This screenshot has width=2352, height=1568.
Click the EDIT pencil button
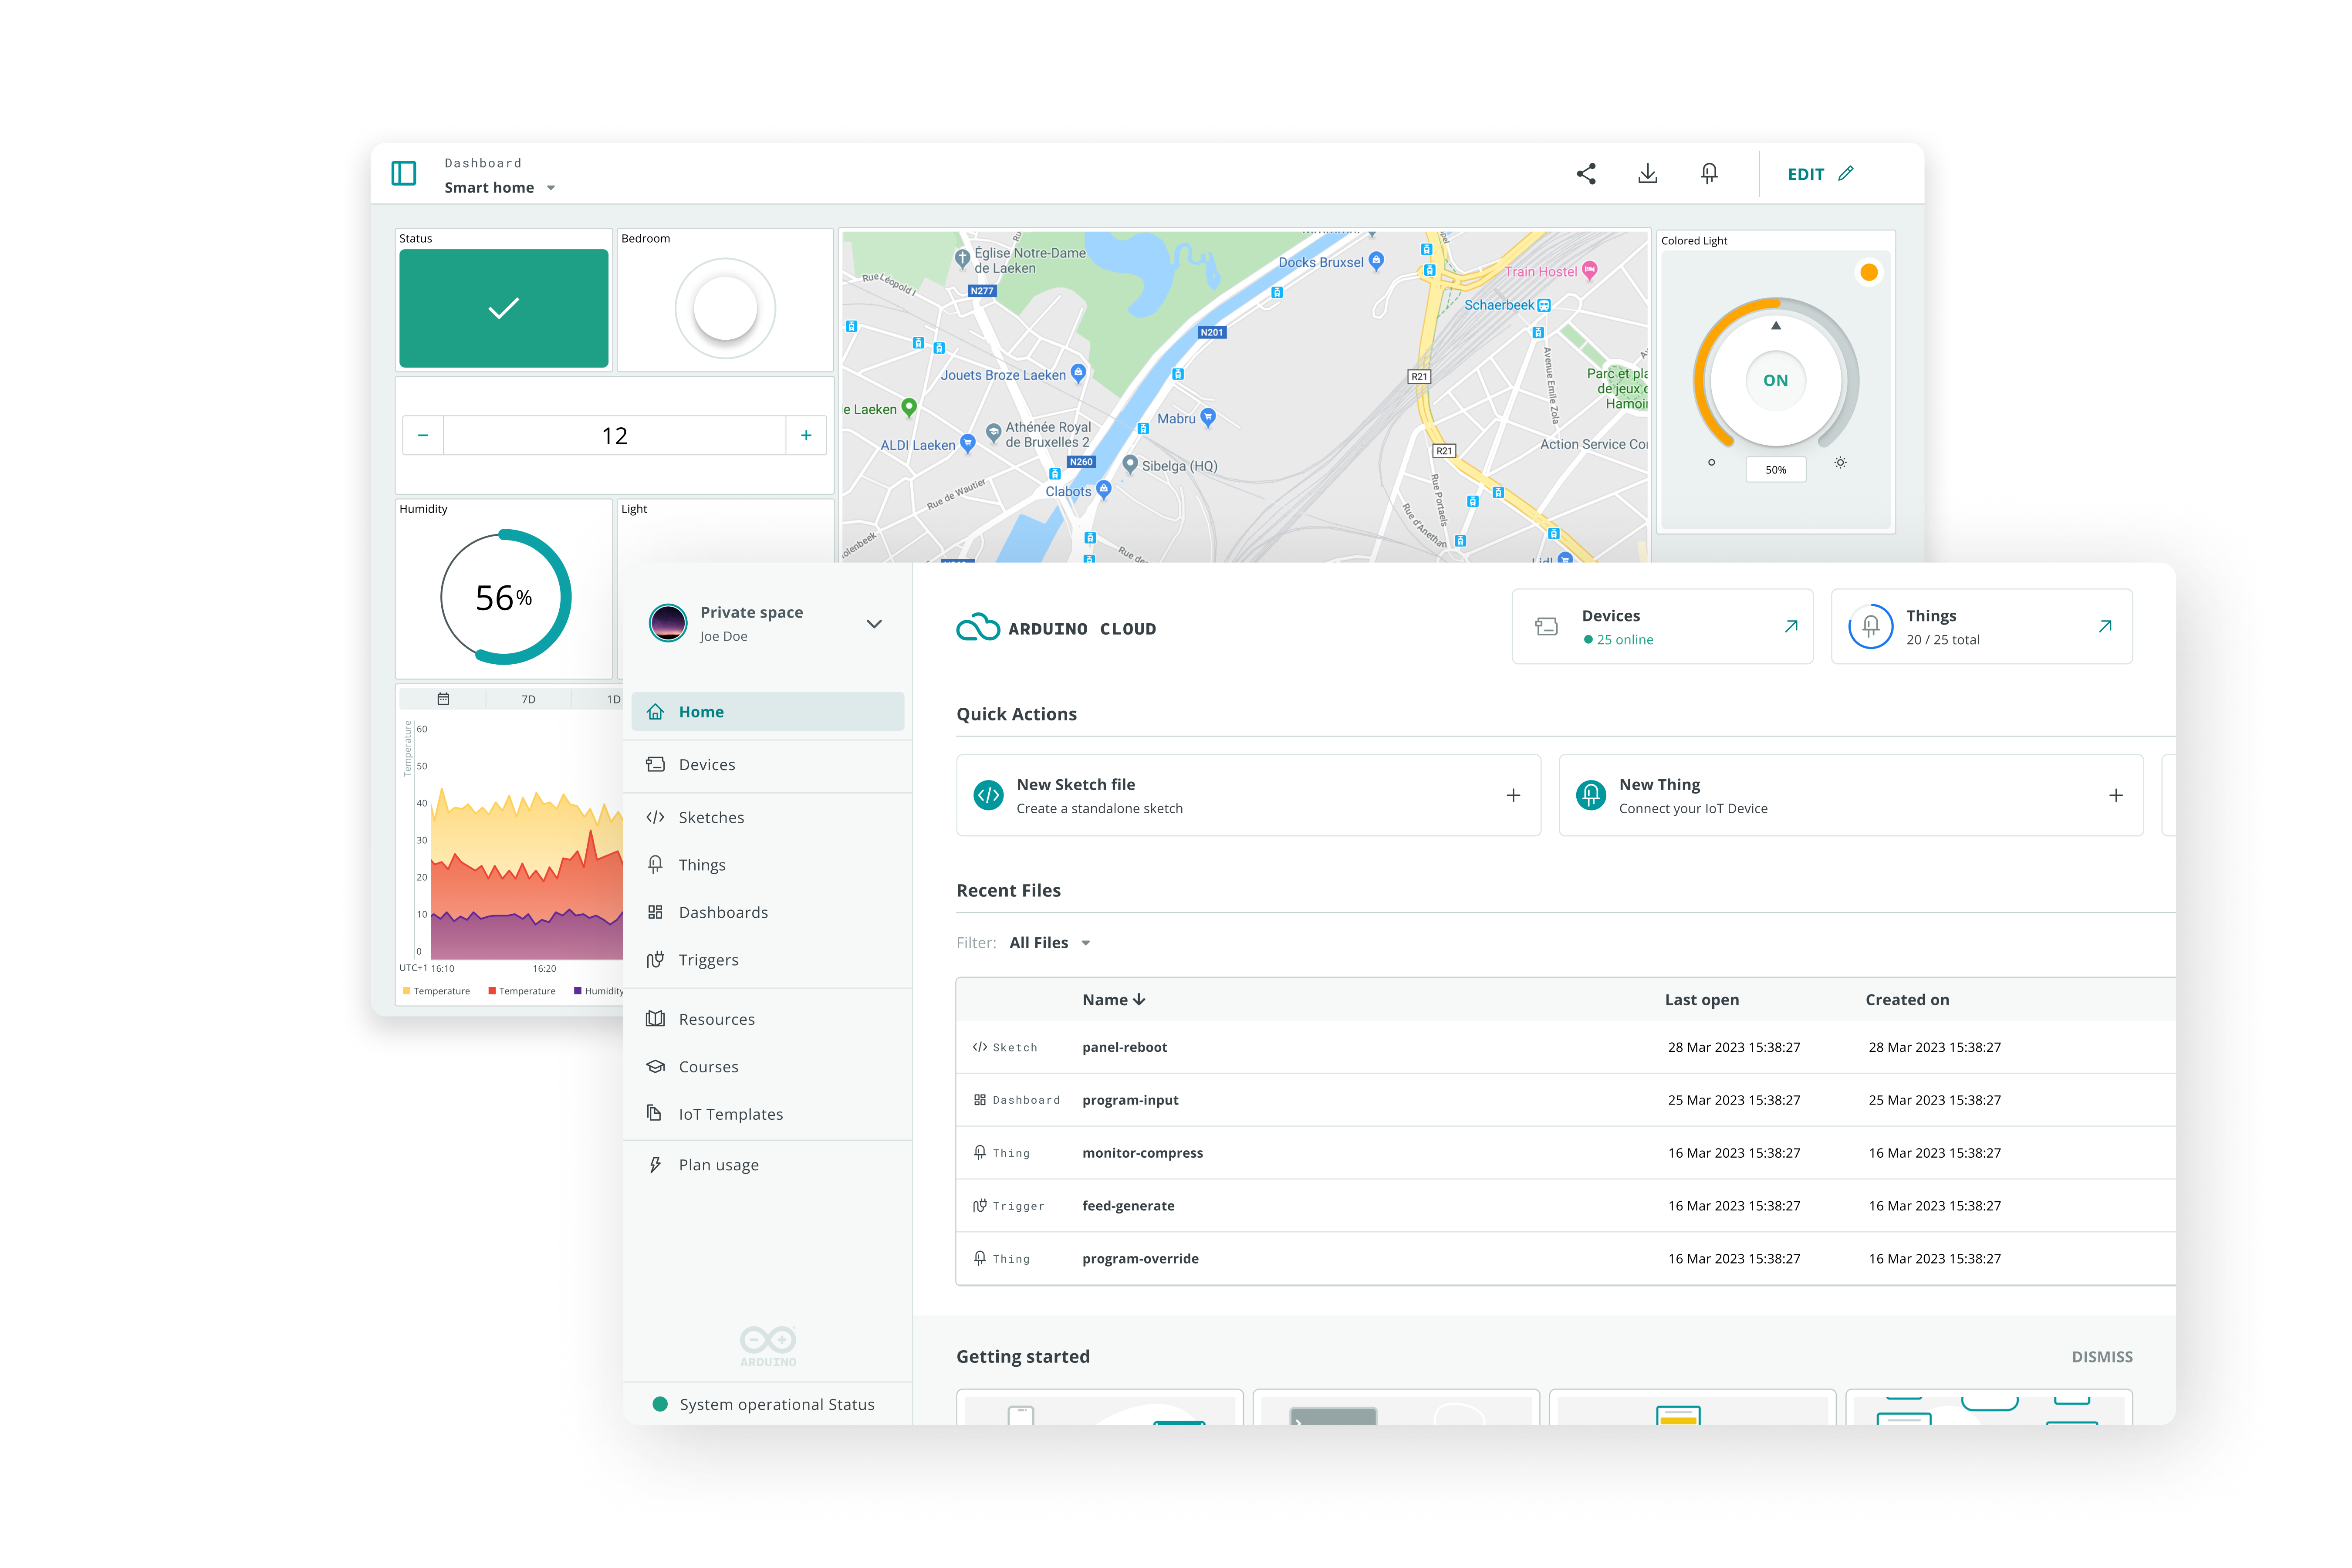[1820, 174]
